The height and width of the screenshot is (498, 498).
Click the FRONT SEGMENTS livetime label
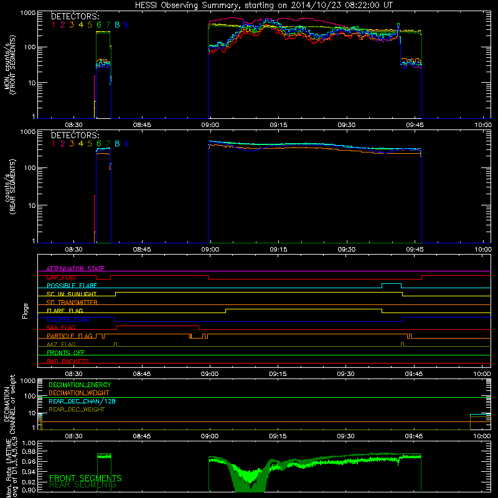85,478
